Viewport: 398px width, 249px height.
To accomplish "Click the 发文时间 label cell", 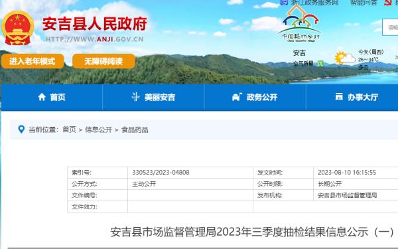I will click(x=283, y=173).
